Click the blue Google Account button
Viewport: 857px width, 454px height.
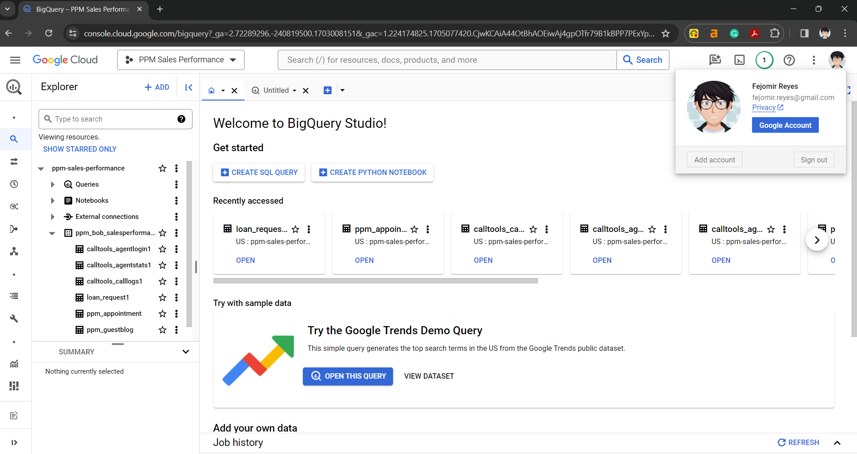(x=785, y=125)
